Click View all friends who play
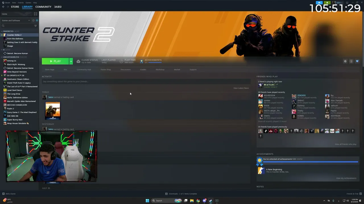Viewport: 364px width, 204px height. point(346,144)
